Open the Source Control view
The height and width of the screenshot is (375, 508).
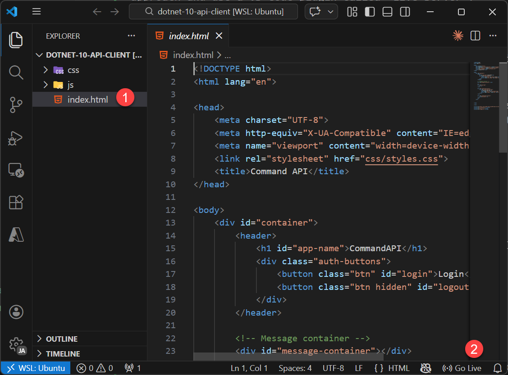pyautogui.click(x=16, y=104)
